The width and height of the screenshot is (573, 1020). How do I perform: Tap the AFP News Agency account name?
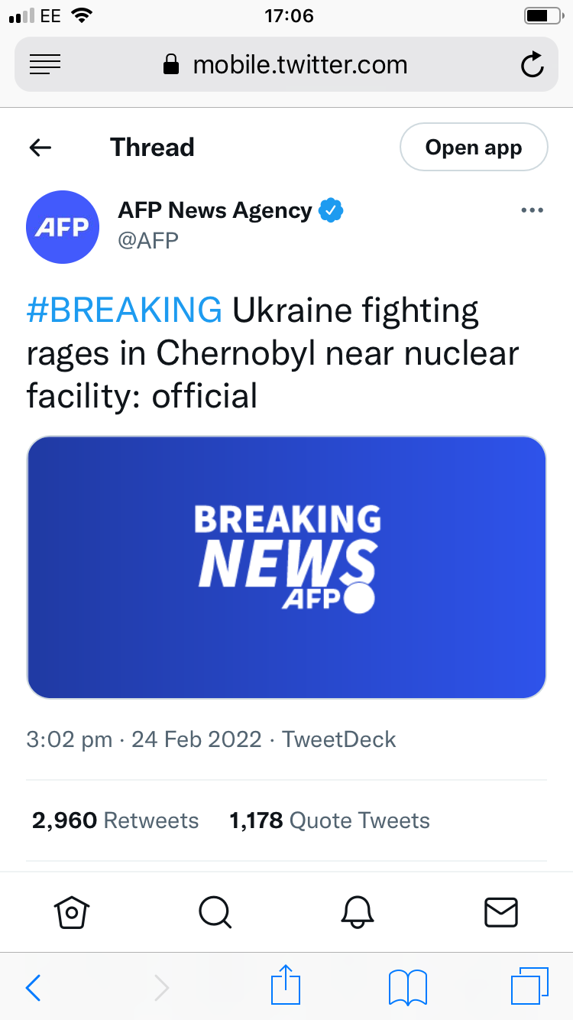pos(215,210)
